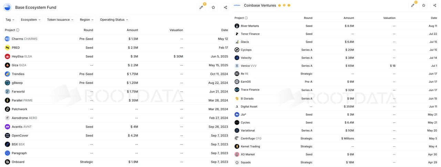Click the Strategic round for Onboard
Screen dimensions: 441x167
(86, 162)
